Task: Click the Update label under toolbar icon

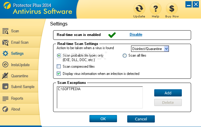Action: 139,16
